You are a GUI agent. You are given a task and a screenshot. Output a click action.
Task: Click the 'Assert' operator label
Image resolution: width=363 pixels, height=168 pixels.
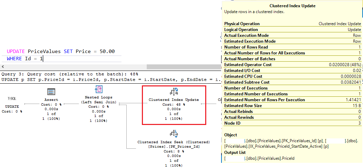pos(51,100)
